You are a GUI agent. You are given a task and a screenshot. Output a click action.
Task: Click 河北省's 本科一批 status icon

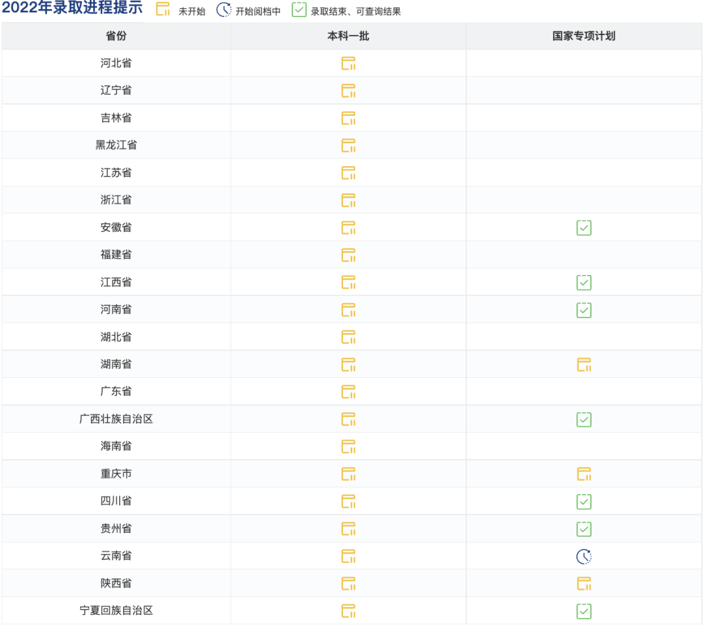[348, 63]
